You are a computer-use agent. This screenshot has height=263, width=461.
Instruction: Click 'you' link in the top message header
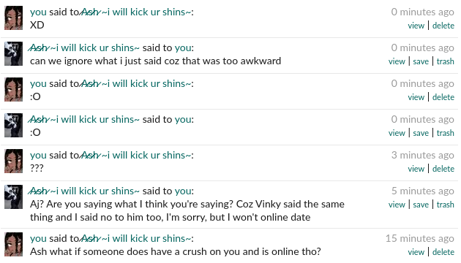38,12
